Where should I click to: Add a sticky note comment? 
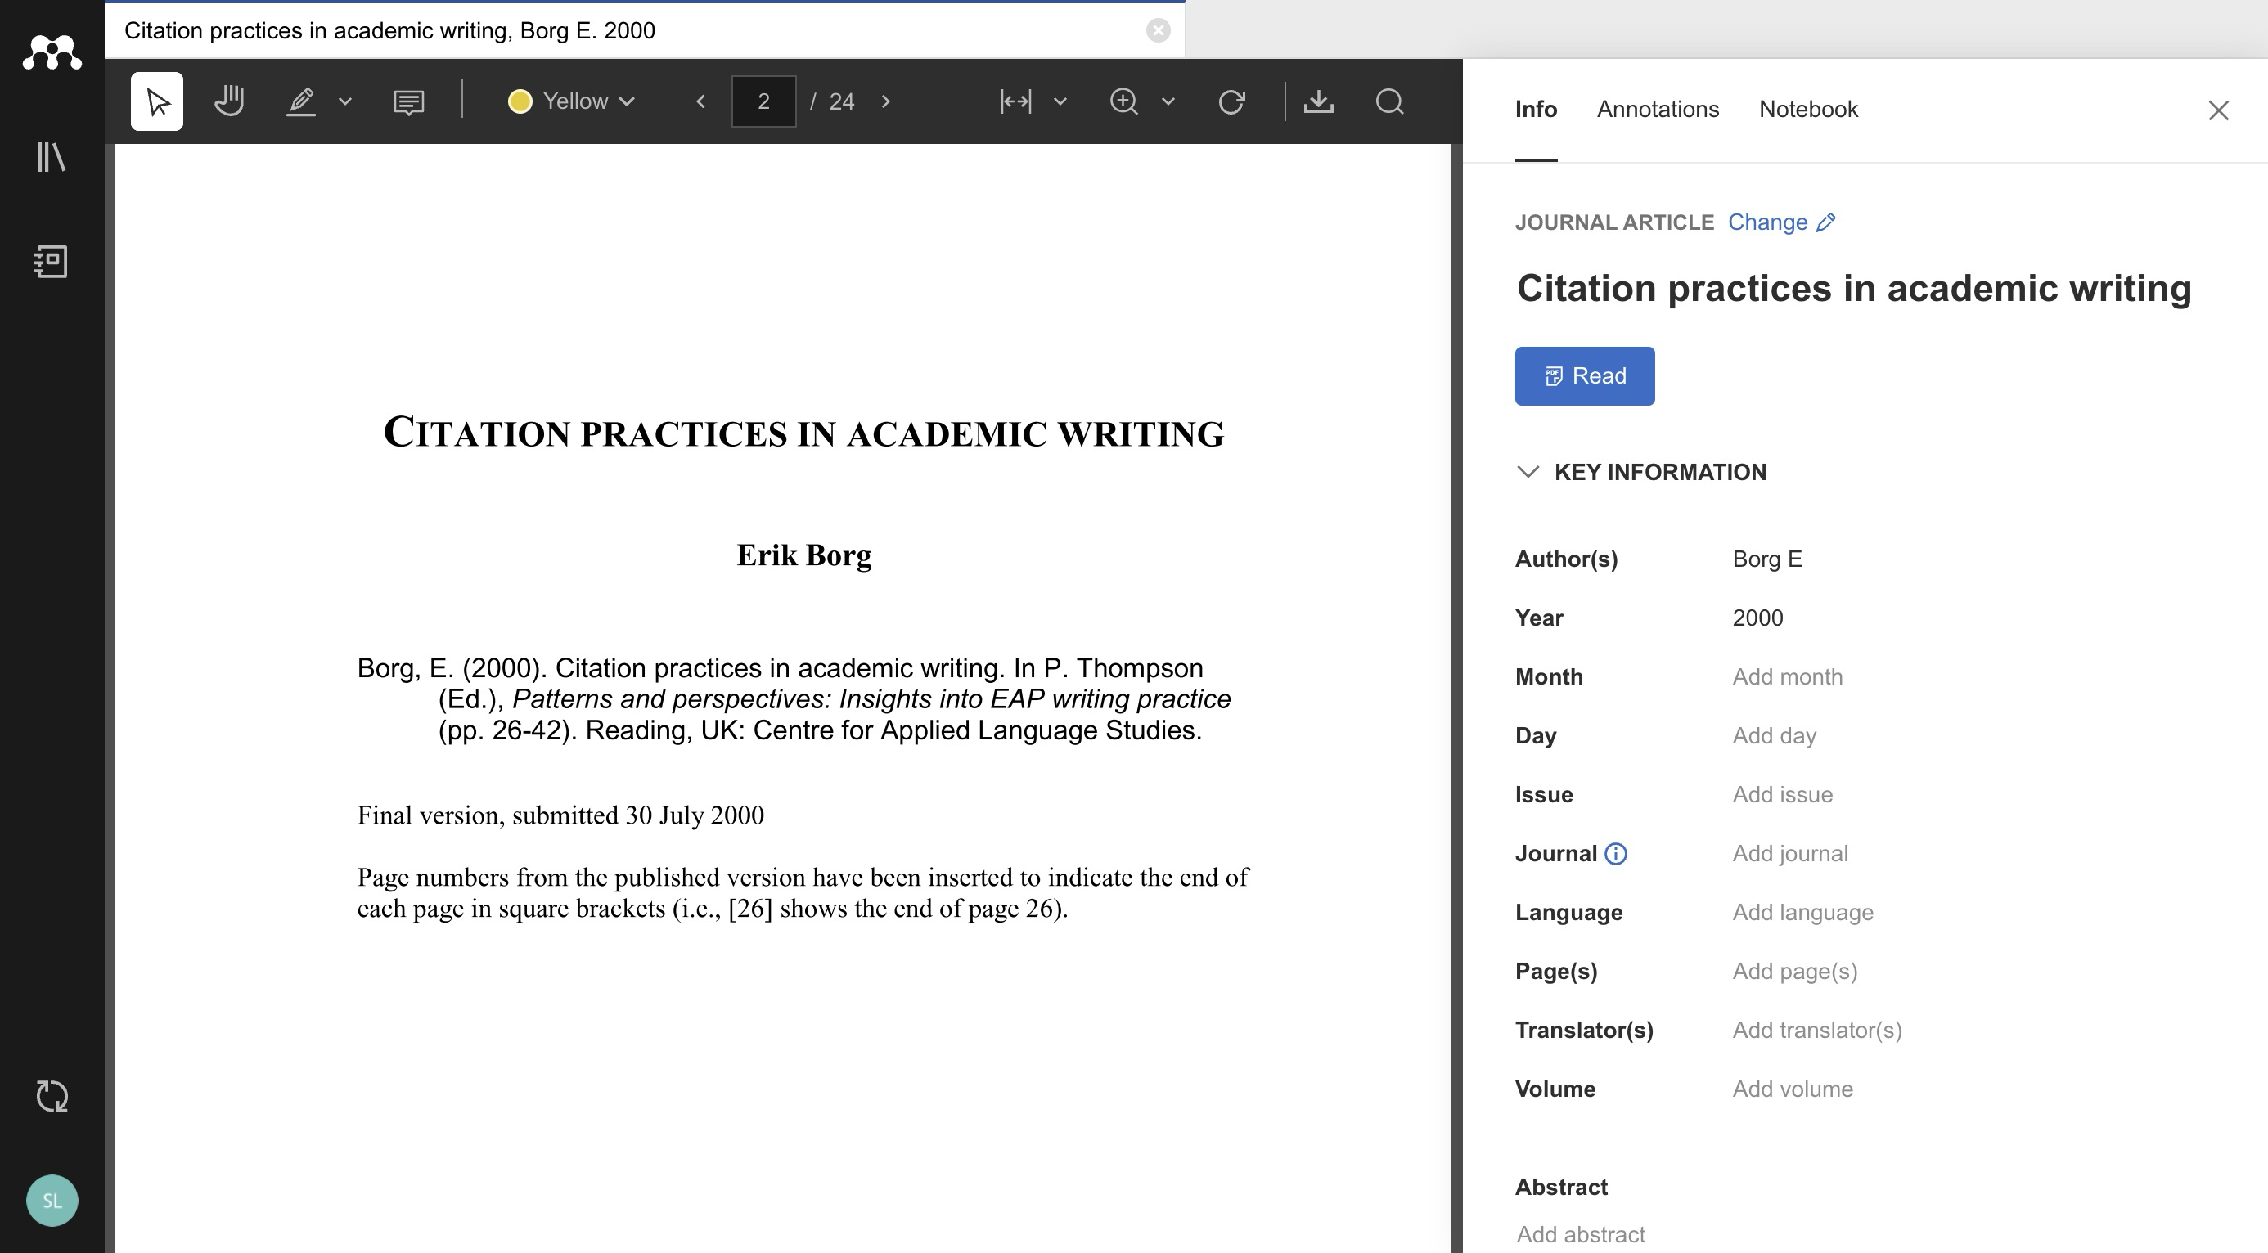click(x=408, y=102)
